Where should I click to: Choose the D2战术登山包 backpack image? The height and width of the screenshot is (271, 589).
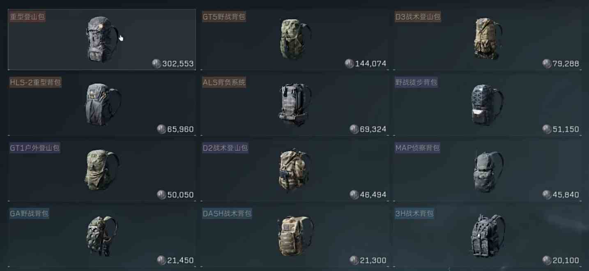pos(294,171)
